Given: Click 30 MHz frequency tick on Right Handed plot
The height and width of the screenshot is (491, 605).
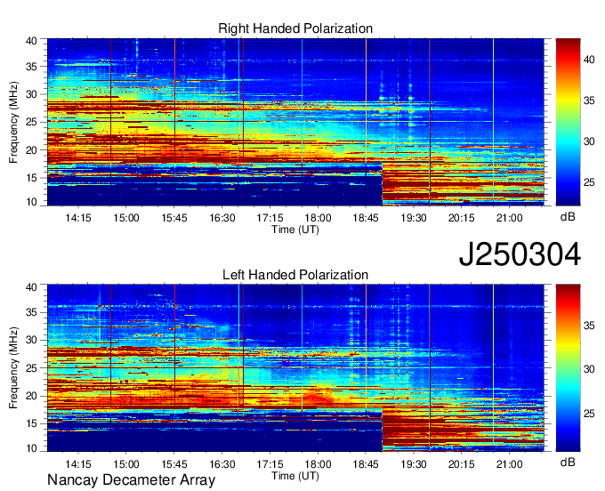Looking at the screenshot, I should [x=32, y=94].
